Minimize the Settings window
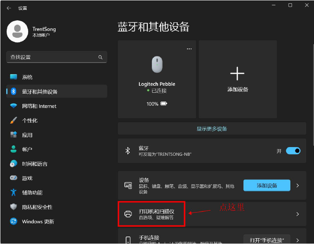314x244 pixels. pyautogui.click(x=273, y=5)
